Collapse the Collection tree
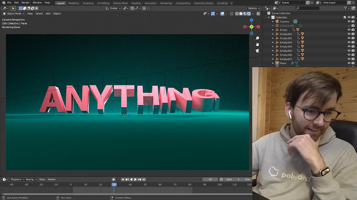The image size is (357, 200). [x=269, y=17]
